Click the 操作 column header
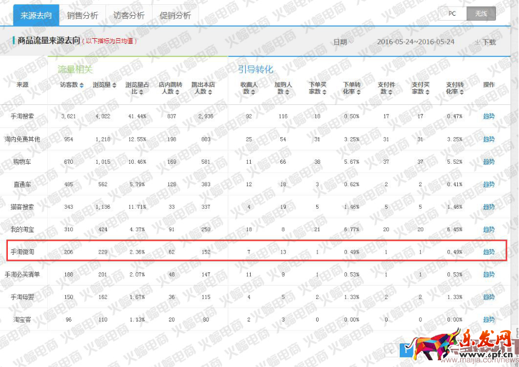Image resolution: width=519 pixels, height=367 pixels. (489, 85)
